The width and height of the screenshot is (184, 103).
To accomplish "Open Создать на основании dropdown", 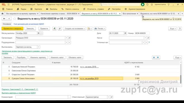I will point(74,29).
